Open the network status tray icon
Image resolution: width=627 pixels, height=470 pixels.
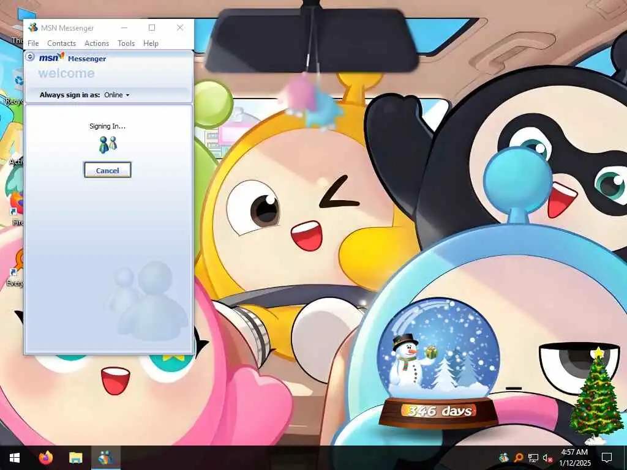pos(533,458)
